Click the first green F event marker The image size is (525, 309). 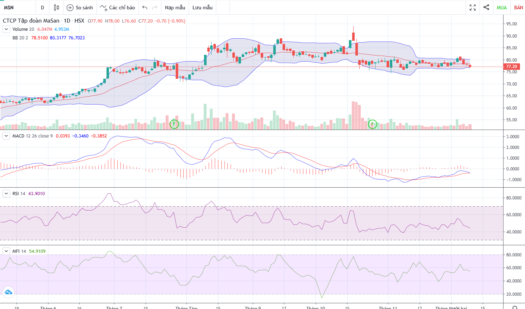click(x=174, y=124)
